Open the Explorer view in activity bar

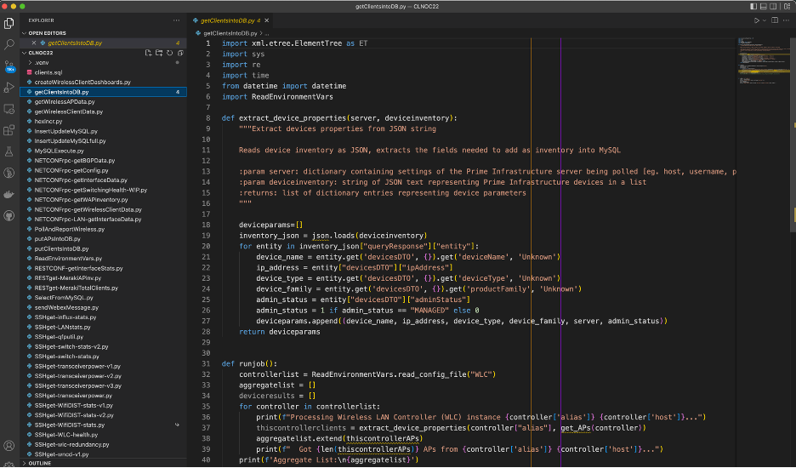click(9, 23)
